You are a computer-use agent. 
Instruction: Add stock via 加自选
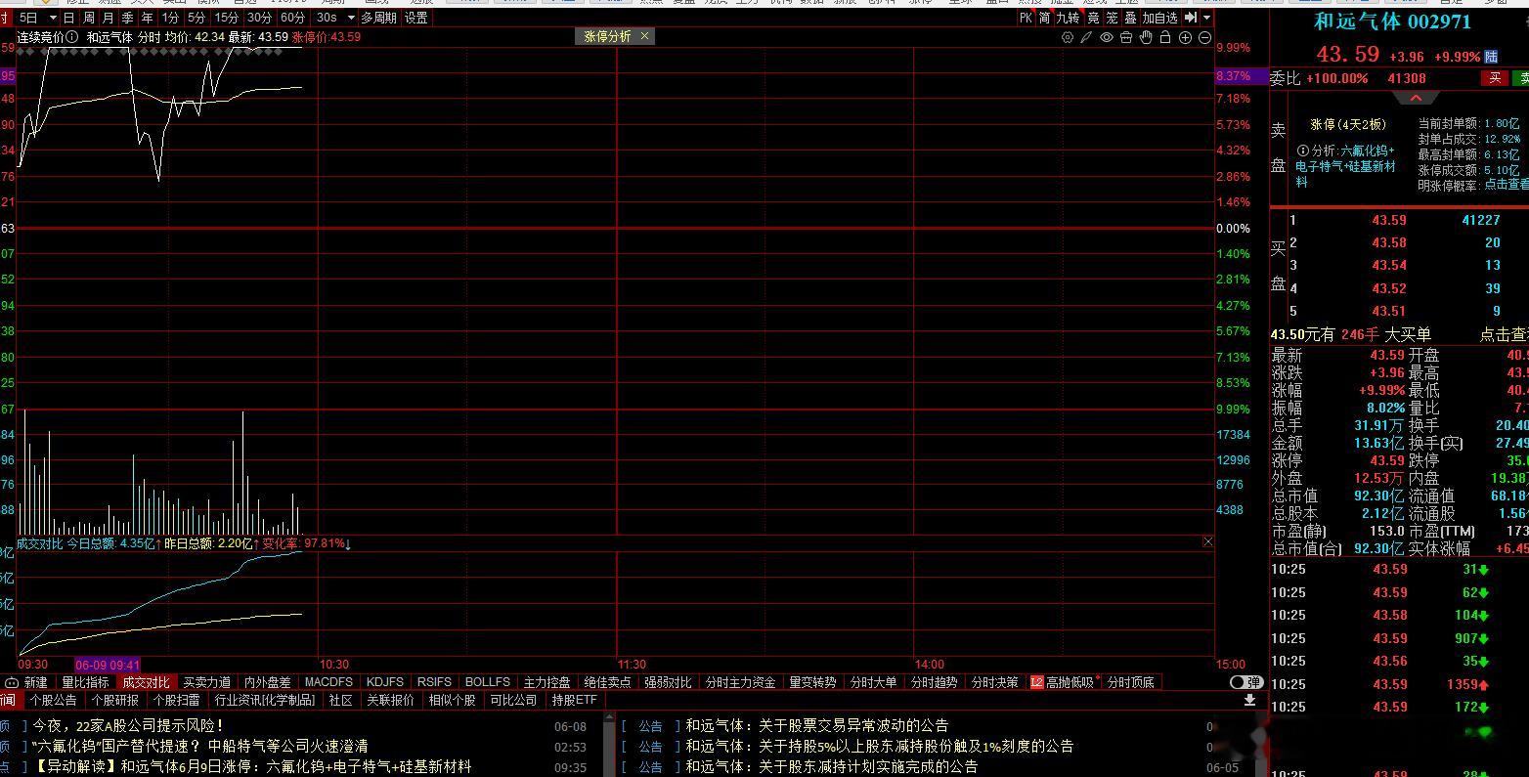point(1160,18)
